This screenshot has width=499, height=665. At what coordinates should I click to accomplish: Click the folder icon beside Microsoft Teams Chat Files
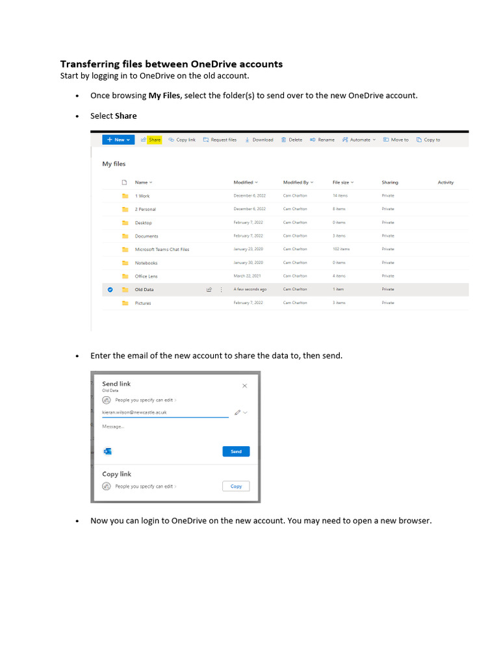coord(125,249)
